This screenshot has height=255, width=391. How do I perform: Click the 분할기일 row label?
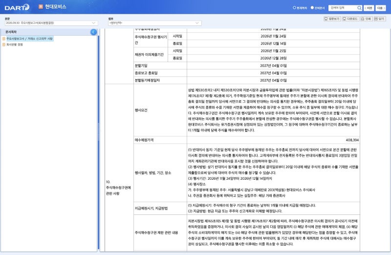click(x=141, y=65)
